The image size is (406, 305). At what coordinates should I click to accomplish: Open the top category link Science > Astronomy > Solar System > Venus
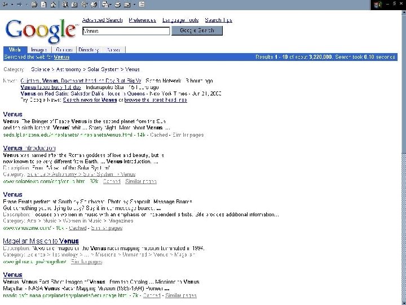(x=86, y=69)
